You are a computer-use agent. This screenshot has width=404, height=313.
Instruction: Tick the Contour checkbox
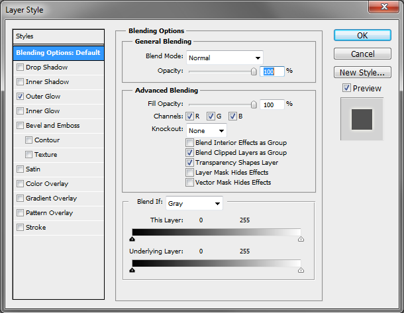(x=28, y=140)
